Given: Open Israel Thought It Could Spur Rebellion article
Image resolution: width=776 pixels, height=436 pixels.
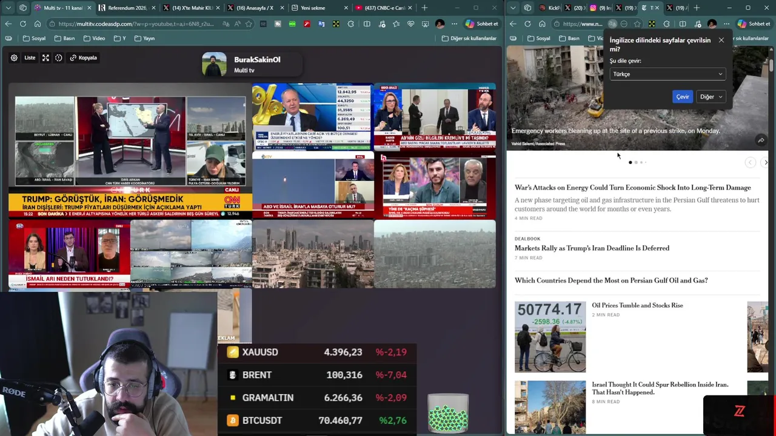Looking at the screenshot, I should (x=660, y=388).
